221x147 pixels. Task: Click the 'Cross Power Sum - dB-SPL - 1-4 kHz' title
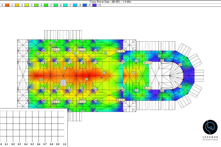pyautogui.click(x=110, y=2)
